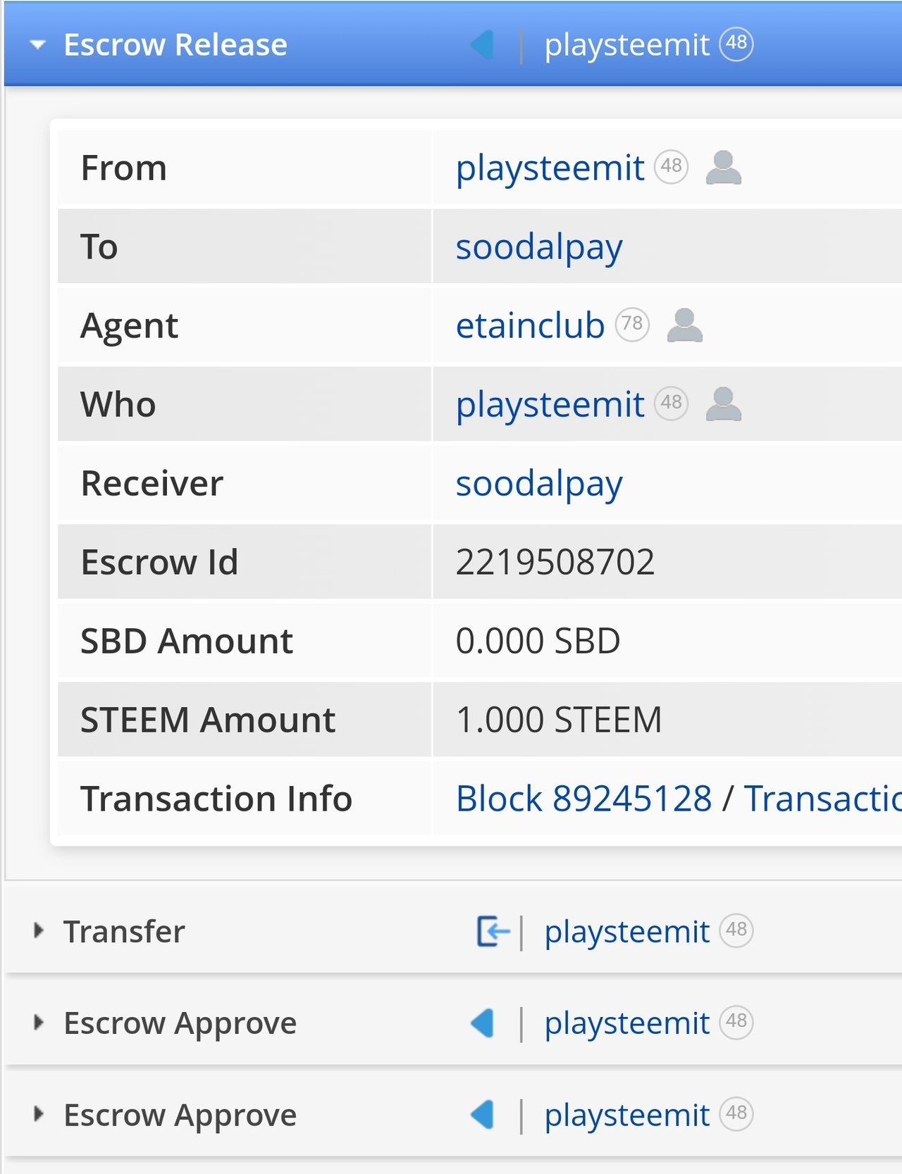Open playsteemit link in the From row

550,169
